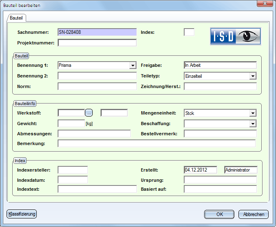Focus the Projektnummer input field
Screen dimensions: 276x227
point(97,43)
